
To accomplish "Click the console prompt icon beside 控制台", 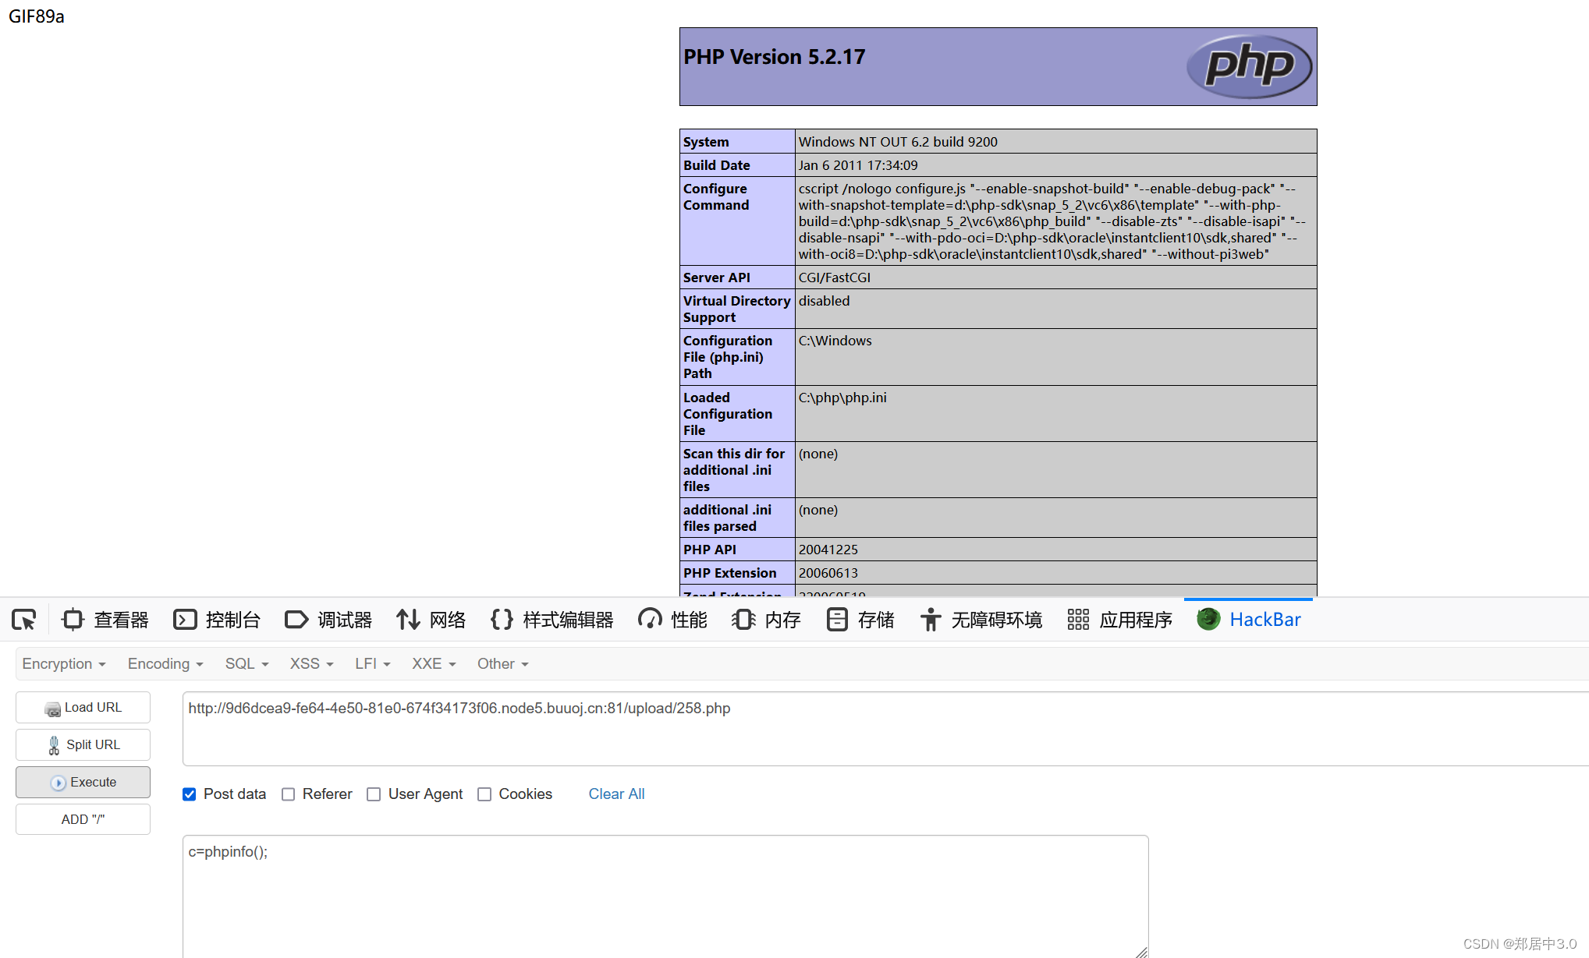I will (185, 620).
